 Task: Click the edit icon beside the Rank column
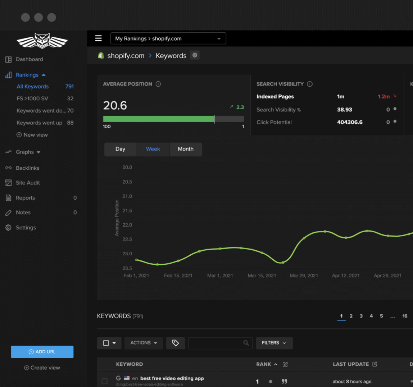285,364
